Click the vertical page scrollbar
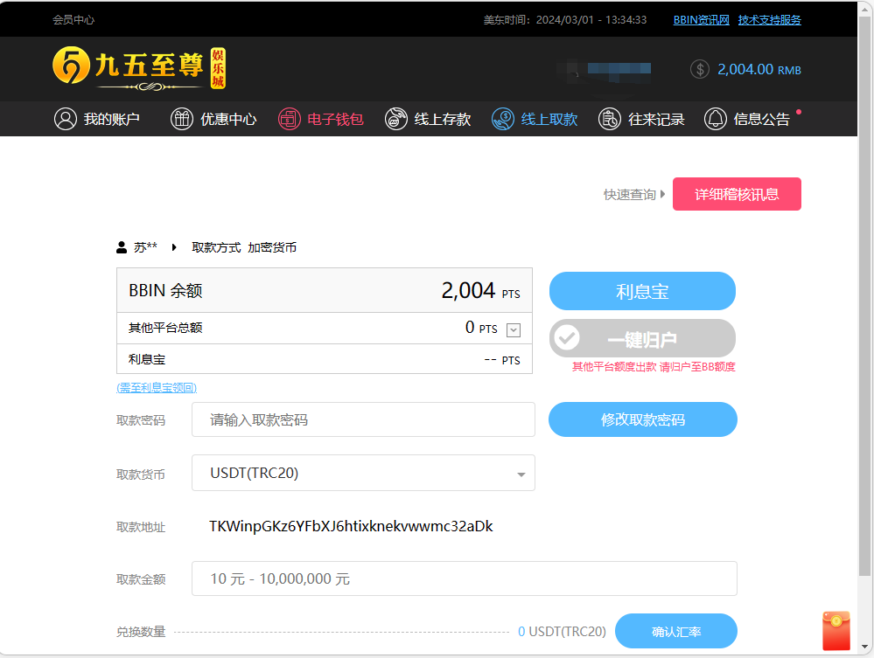874x658 pixels. pos(864,295)
